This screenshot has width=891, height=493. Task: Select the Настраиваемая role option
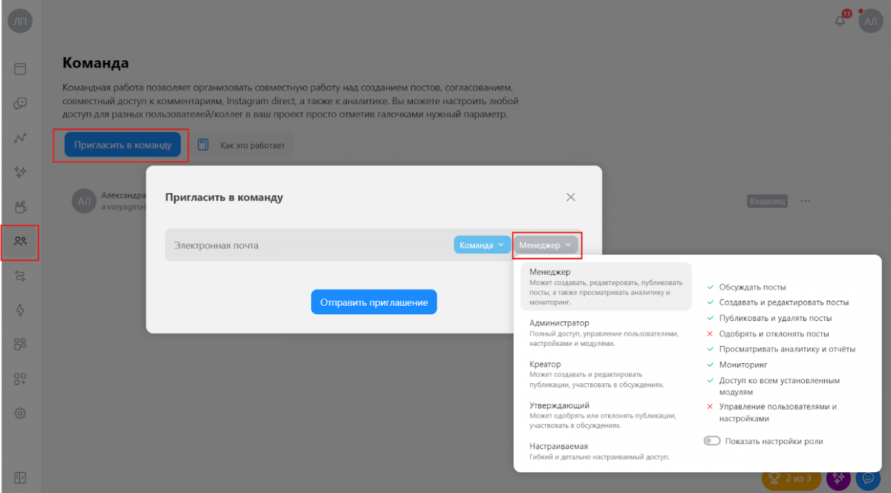605,451
